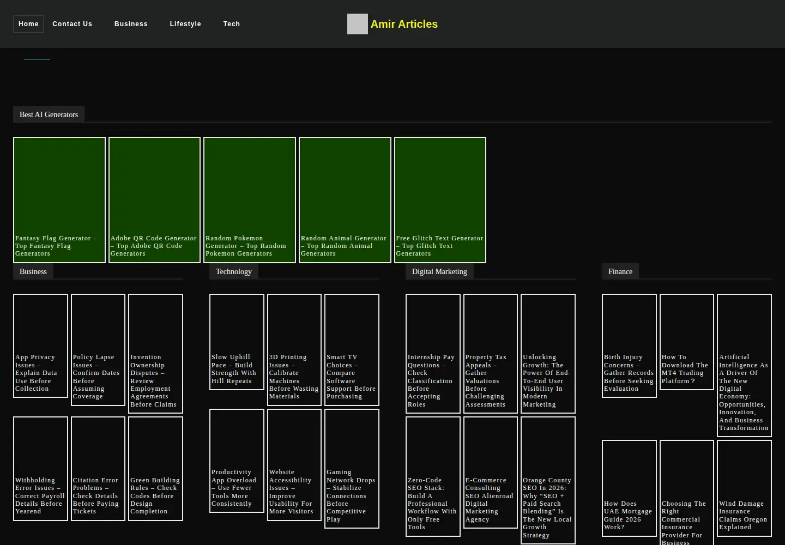Open the Best AI Generators category heading
This screenshot has height=545, width=785.
[x=49, y=114]
